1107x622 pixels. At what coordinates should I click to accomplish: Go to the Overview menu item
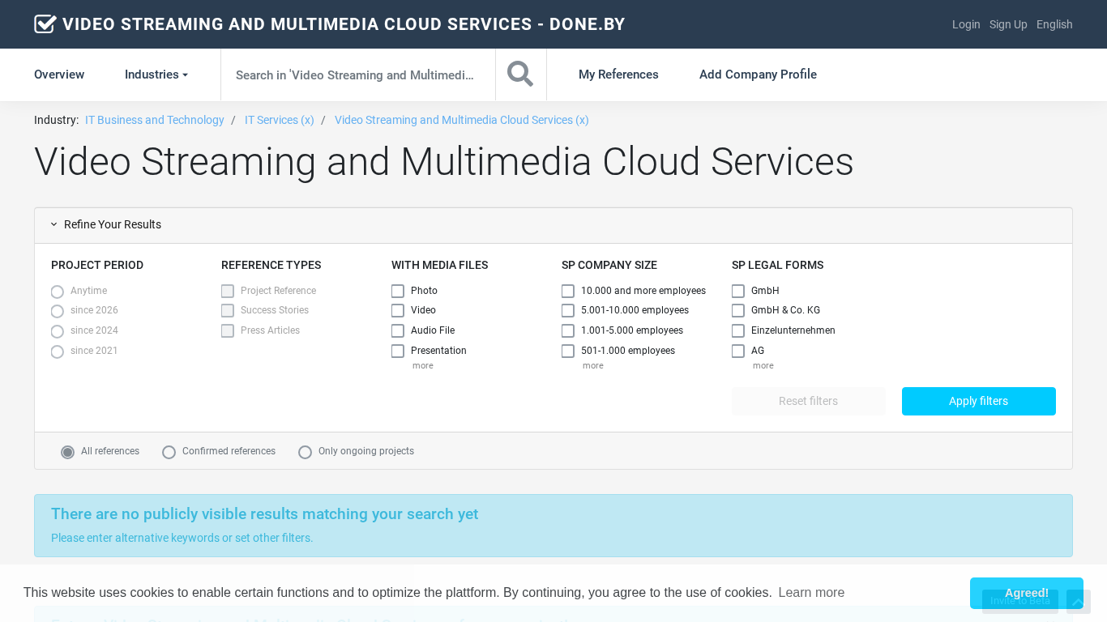click(x=59, y=75)
